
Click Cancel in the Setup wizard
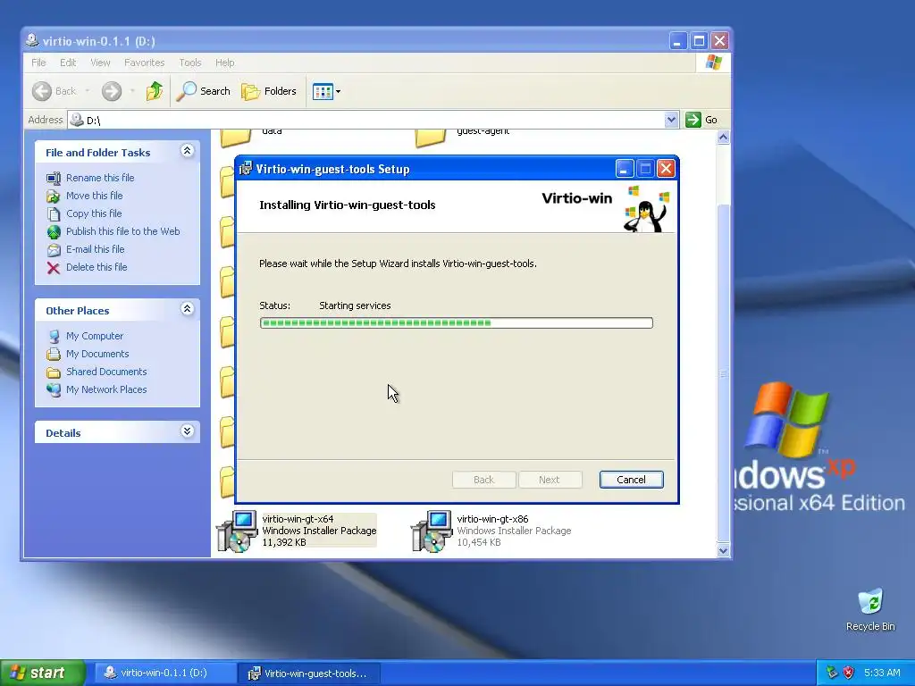(631, 480)
